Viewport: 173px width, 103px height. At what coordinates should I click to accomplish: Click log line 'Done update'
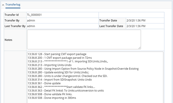point(44,83)
